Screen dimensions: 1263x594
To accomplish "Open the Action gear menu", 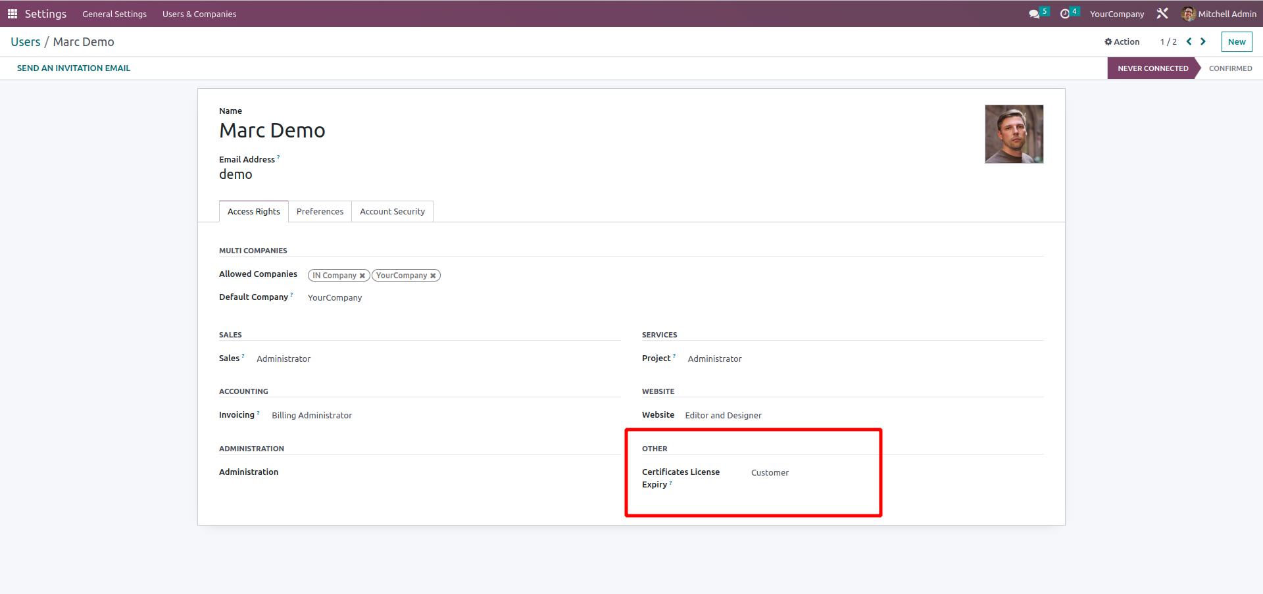I will [x=1122, y=41].
